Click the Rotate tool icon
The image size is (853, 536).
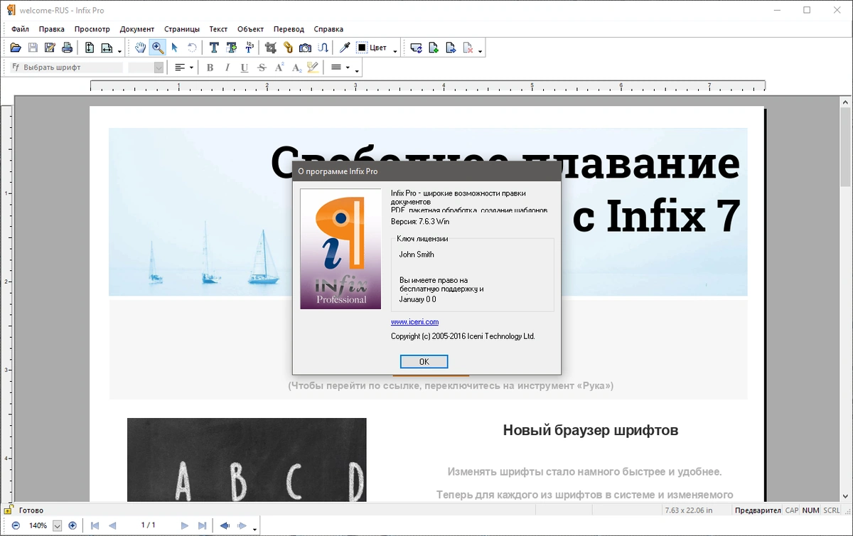tap(192, 48)
